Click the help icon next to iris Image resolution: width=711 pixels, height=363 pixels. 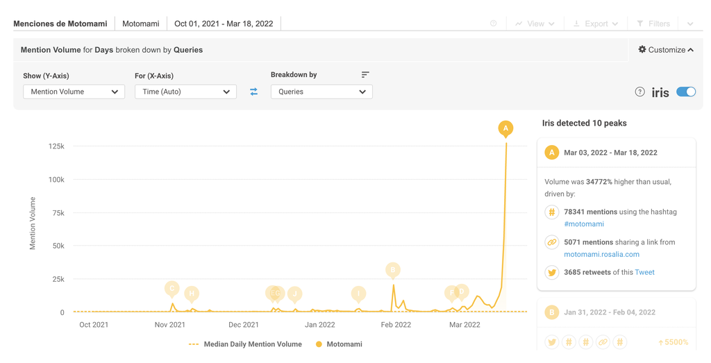click(639, 92)
